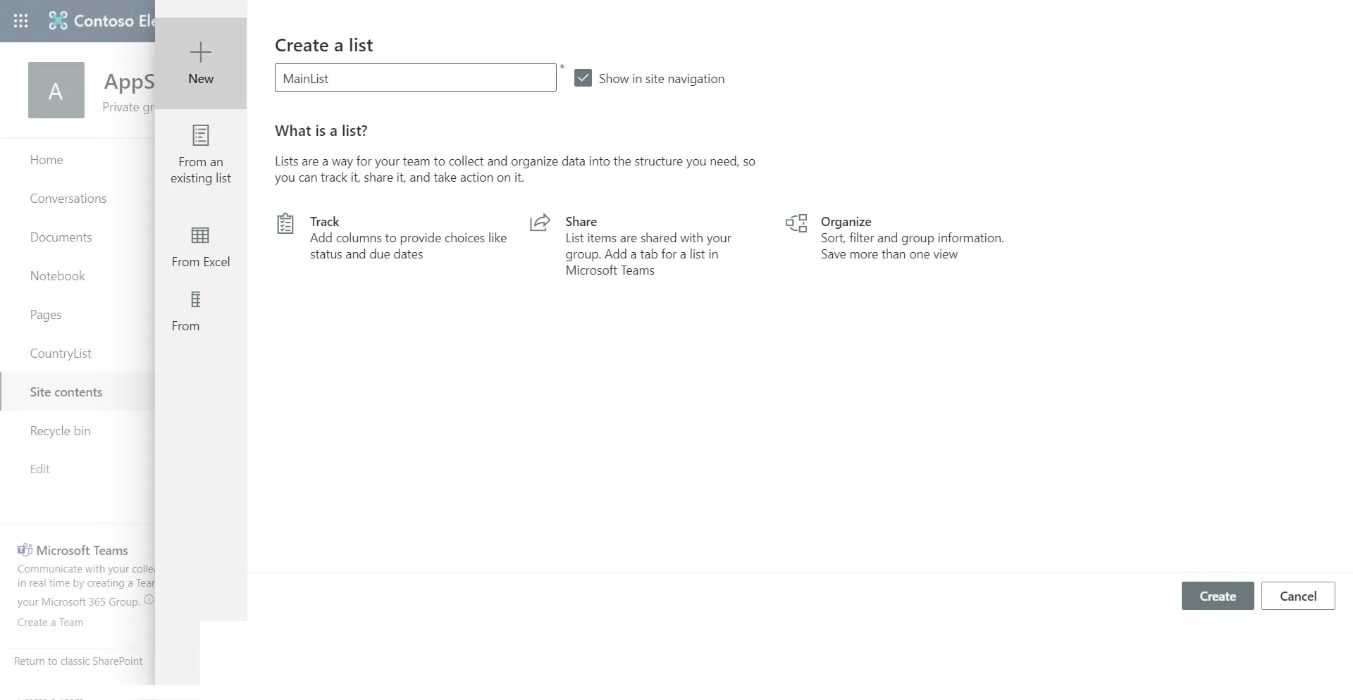Click the Share arrow icon

pos(540,223)
